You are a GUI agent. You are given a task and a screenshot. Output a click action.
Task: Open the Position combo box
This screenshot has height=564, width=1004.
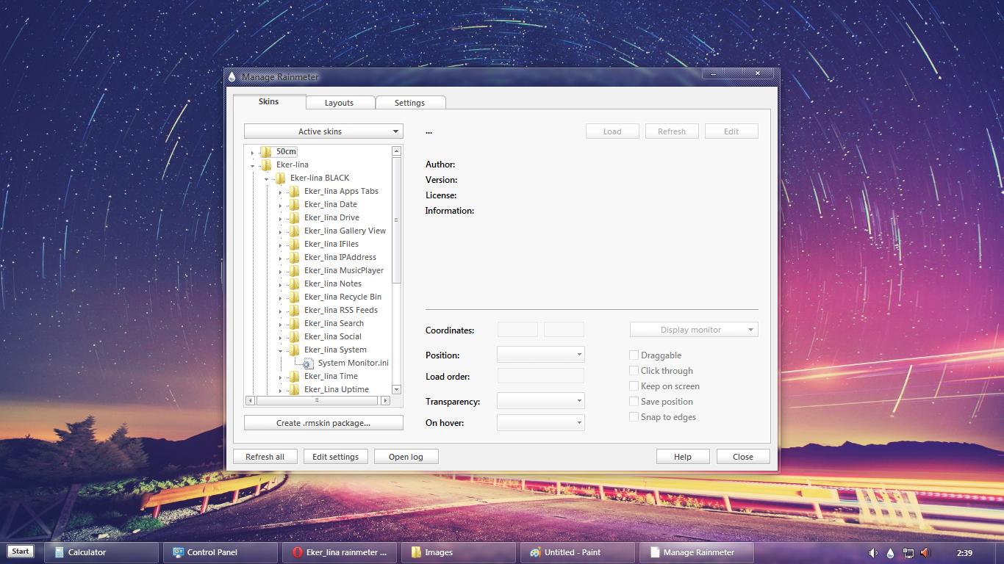[x=541, y=355]
